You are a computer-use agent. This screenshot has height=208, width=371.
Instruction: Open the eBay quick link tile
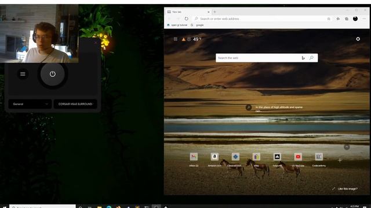pos(256,159)
